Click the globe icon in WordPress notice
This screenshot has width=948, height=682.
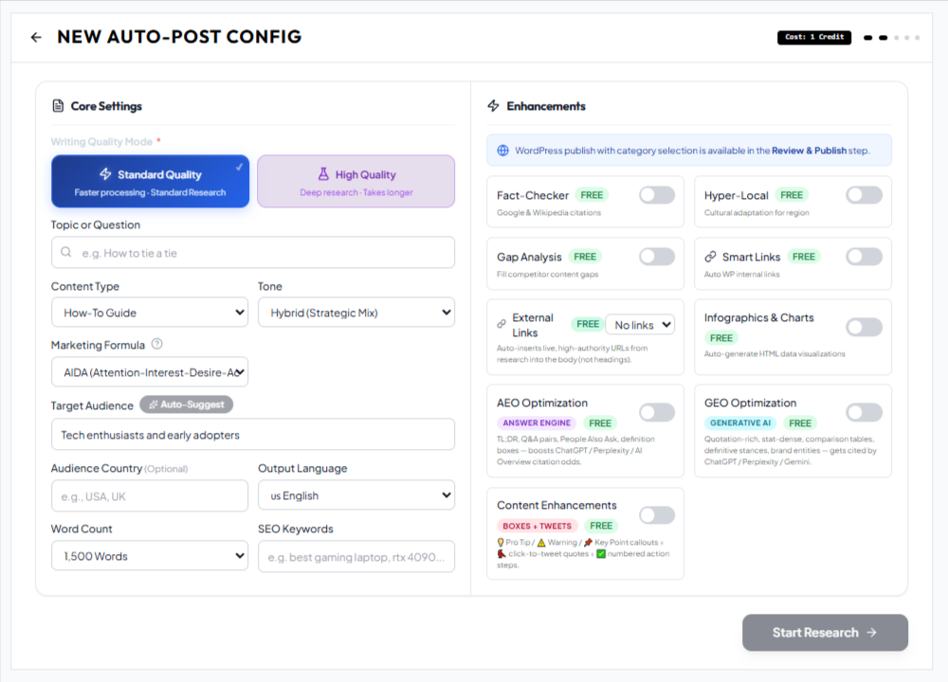(x=502, y=151)
